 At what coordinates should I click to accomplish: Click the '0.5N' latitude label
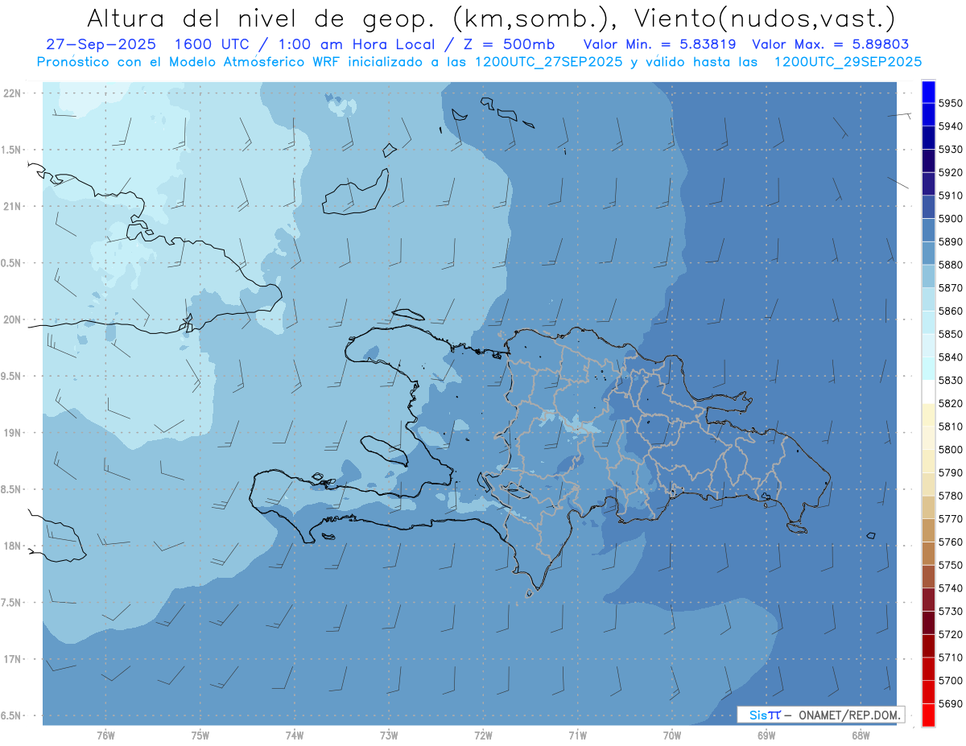pyautogui.click(x=10, y=263)
